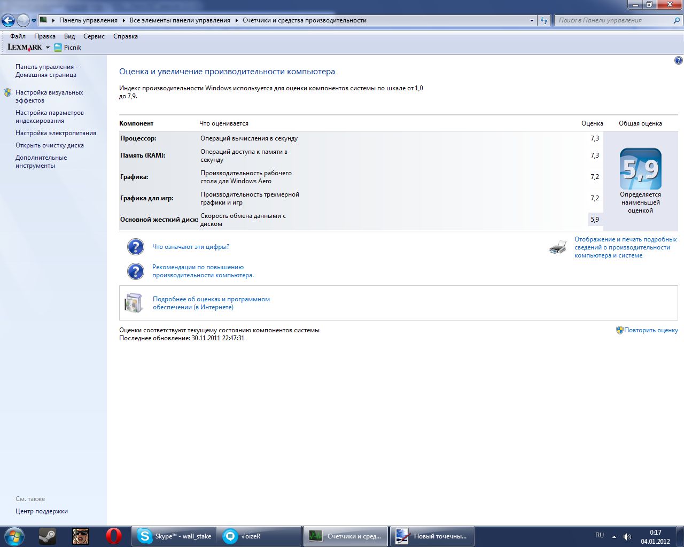
Task: Click the Открыть очистку диска link
Action: [50, 145]
